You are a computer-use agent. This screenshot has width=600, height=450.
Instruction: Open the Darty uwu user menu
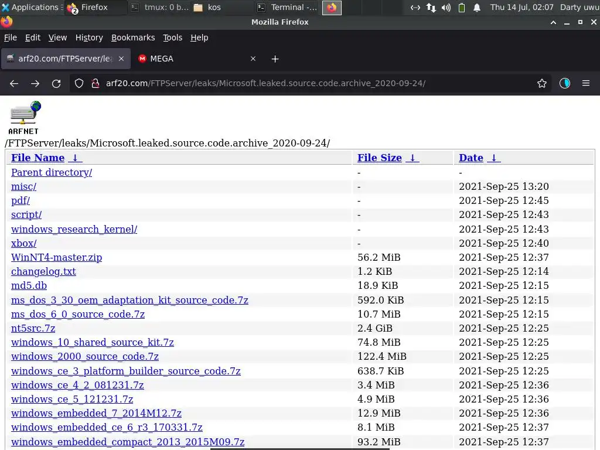(579, 7)
